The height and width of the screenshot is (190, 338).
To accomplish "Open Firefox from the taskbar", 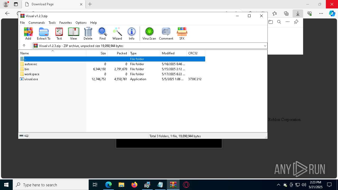I will point(134,185).
